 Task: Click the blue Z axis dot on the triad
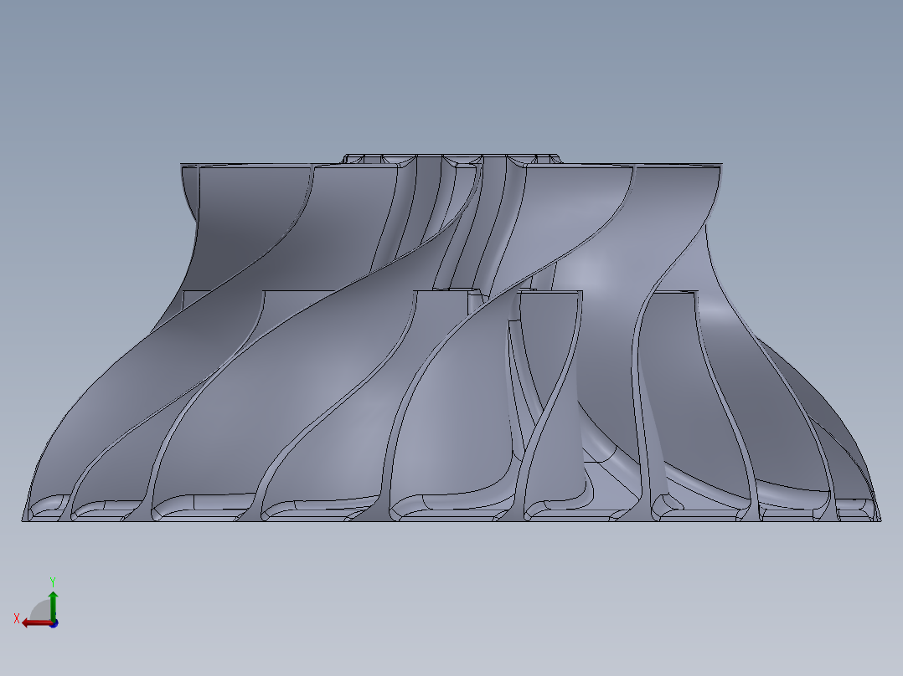(54, 623)
